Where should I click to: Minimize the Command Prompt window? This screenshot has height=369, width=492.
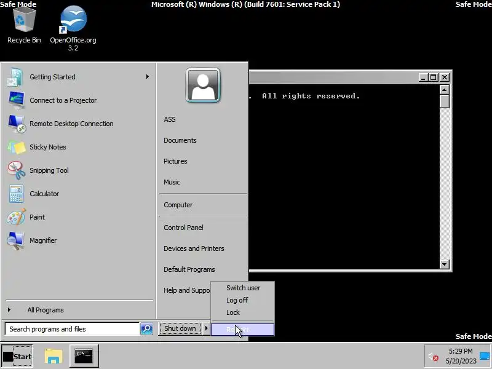[x=423, y=77]
